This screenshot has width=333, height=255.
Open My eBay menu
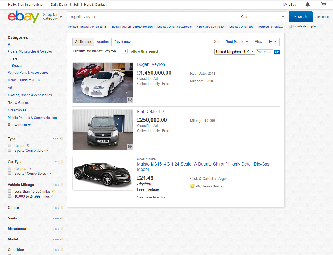[290, 5]
